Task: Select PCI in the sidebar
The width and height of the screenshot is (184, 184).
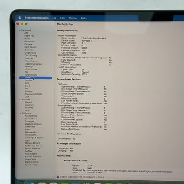Action: click(27, 72)
